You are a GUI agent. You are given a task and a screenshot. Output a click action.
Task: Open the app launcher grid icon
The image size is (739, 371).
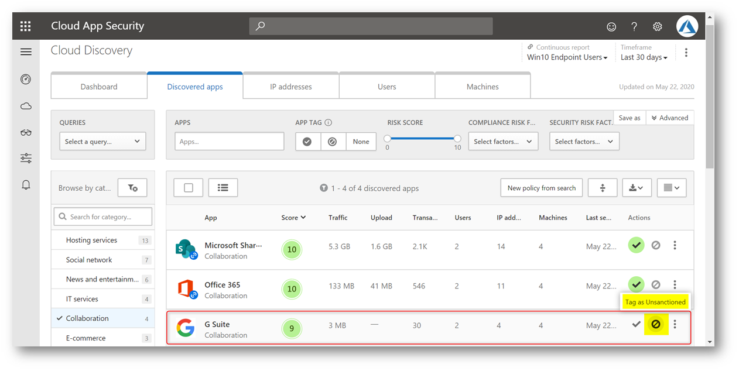[25, 26]
